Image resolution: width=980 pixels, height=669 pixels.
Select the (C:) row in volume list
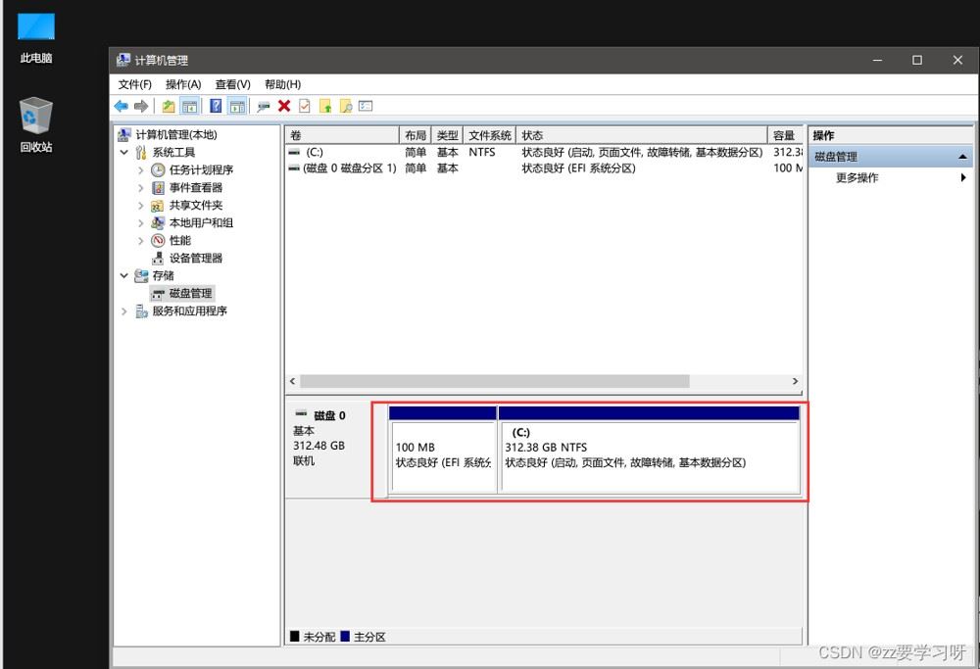544,153
